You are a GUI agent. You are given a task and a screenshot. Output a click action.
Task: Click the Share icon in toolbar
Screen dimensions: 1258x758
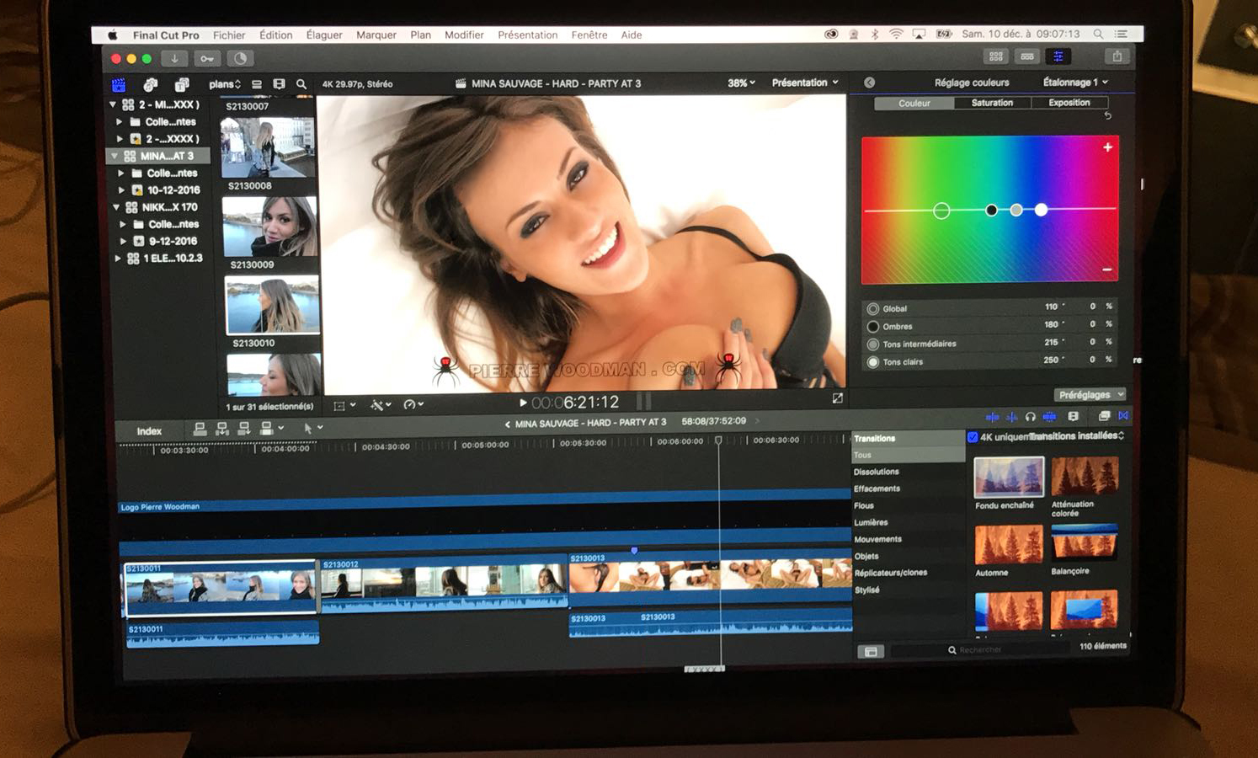click(1117, 56)
